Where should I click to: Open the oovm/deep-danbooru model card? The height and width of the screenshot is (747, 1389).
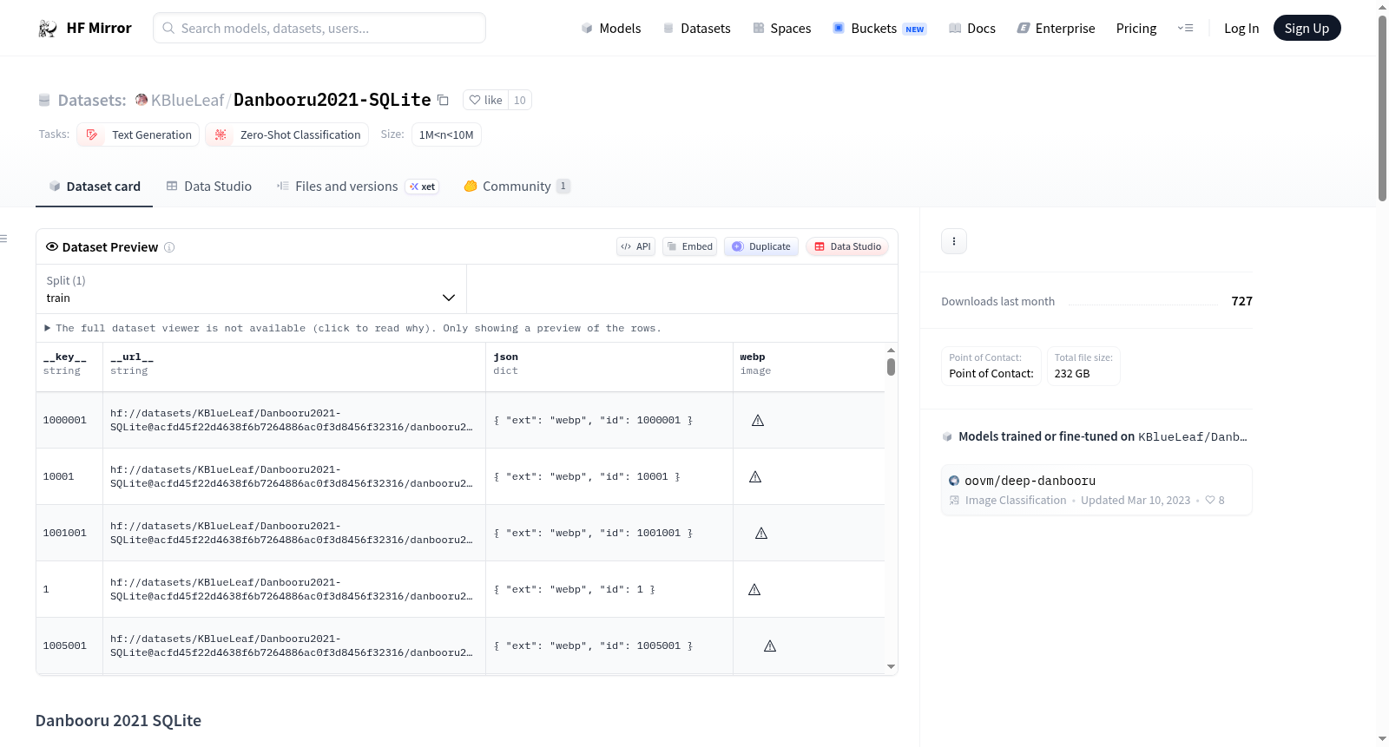pyautogui.click(x=1096, y=490)
